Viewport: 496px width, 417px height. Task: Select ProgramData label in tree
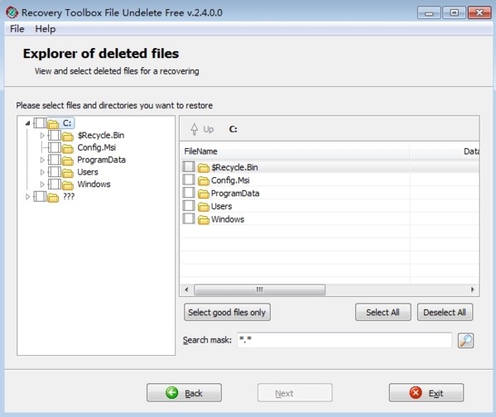101,160
